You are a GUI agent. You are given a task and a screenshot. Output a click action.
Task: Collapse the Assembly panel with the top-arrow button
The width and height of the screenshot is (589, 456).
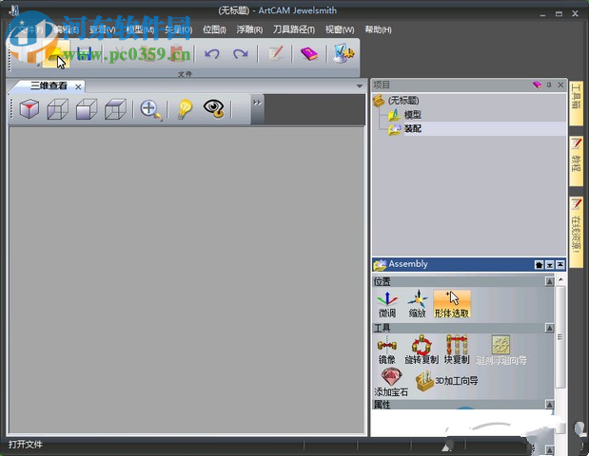coord(560,265)
